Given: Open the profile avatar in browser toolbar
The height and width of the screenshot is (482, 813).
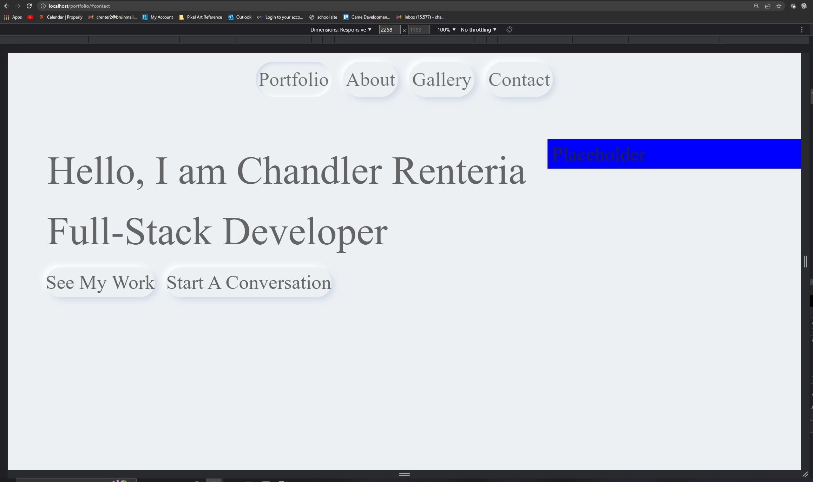Looking at the screenshot, I should (x=804, y=6).
